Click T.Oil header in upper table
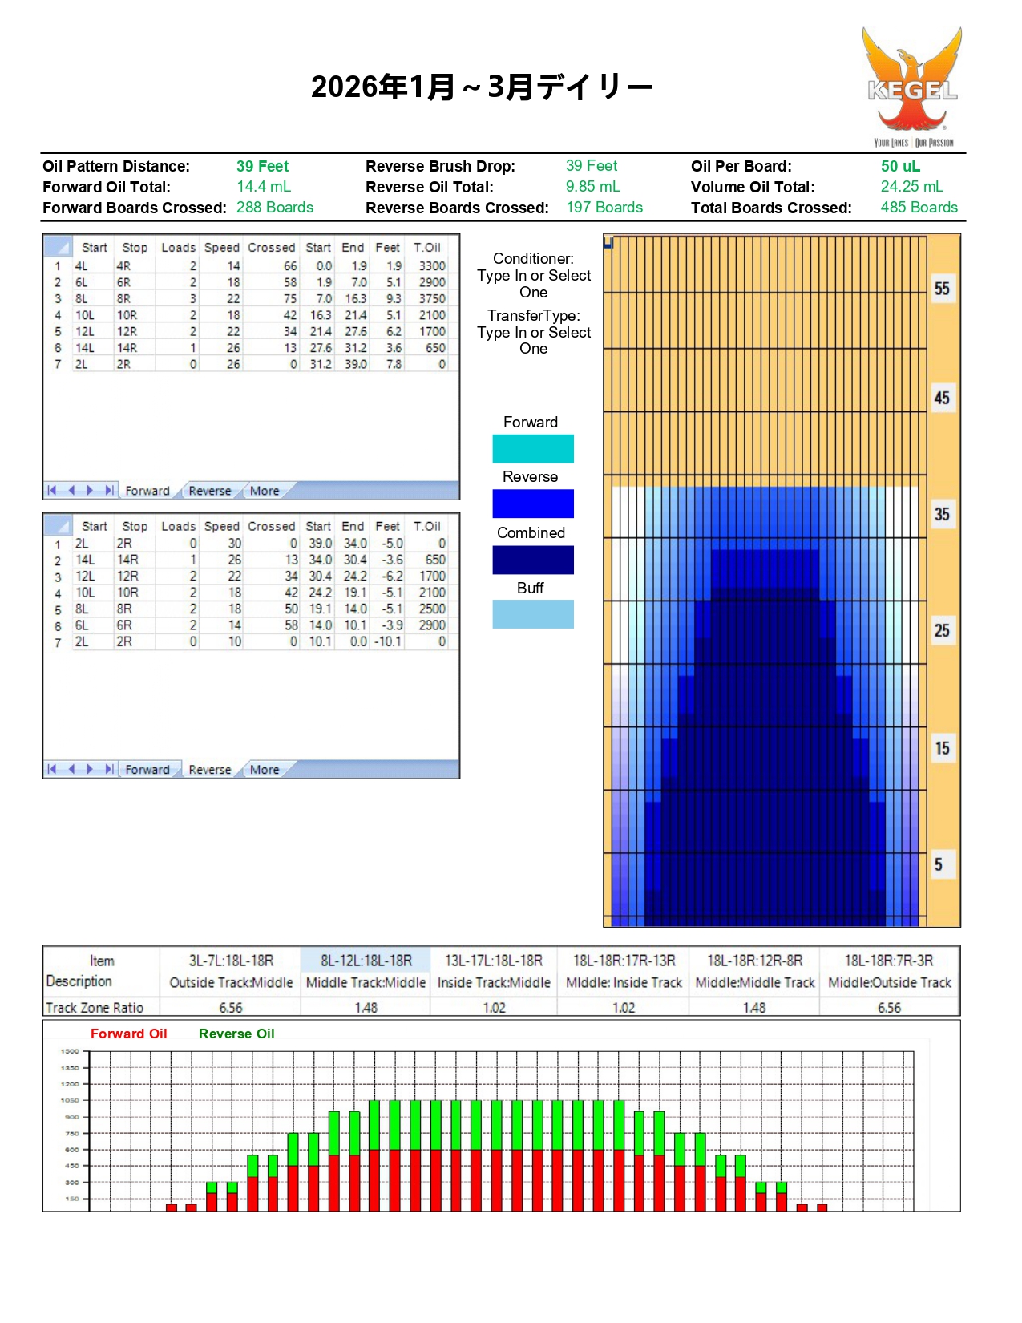The height and width of the screenshot is (1323, 1022). coord(426,248)
